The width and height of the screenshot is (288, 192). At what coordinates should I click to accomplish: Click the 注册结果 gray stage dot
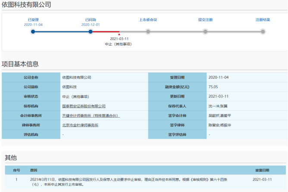(x=263, y=32)
